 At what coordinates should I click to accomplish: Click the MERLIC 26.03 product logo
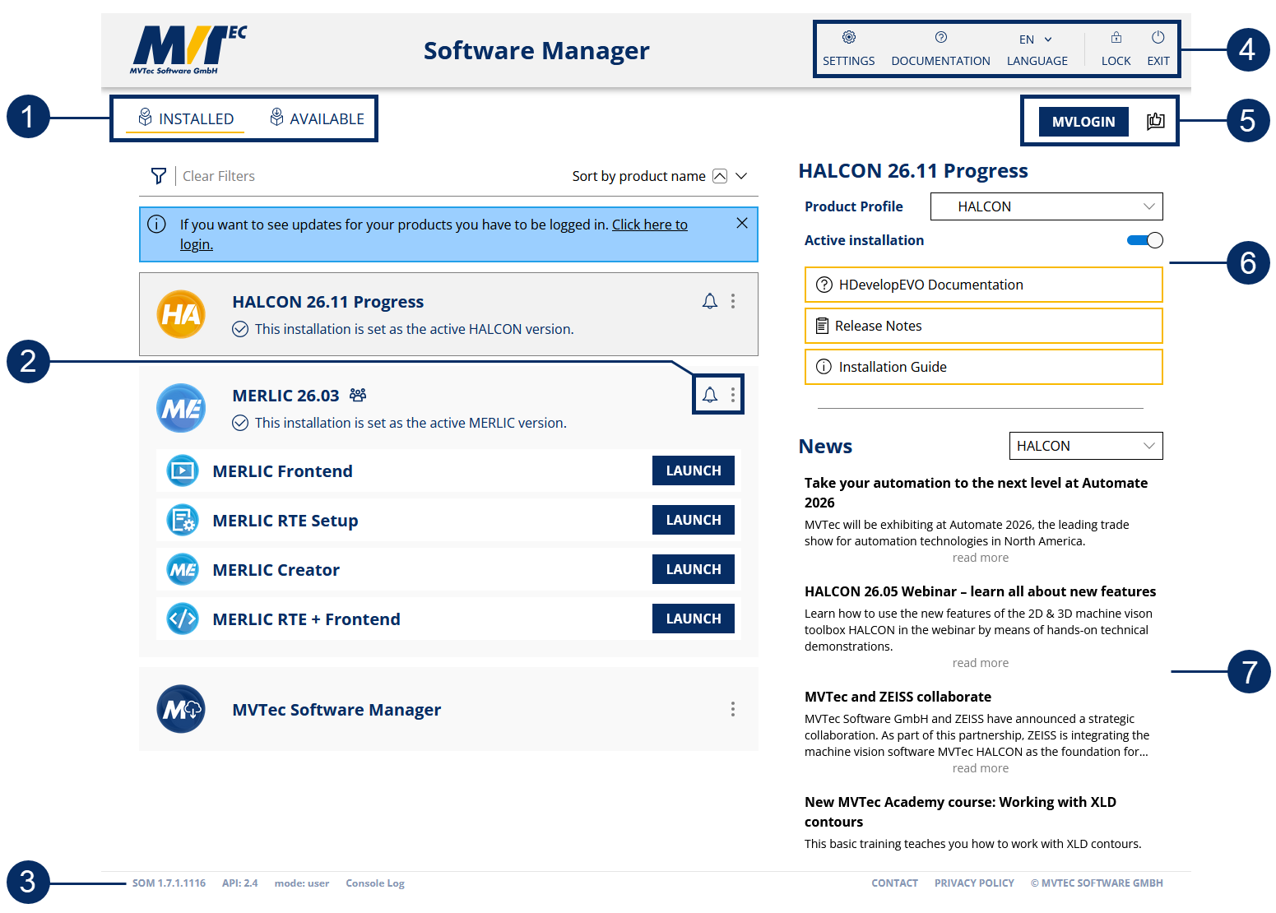coord(181,408)
